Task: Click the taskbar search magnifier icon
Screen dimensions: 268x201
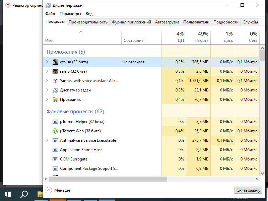Action: [x=24, y=194]
